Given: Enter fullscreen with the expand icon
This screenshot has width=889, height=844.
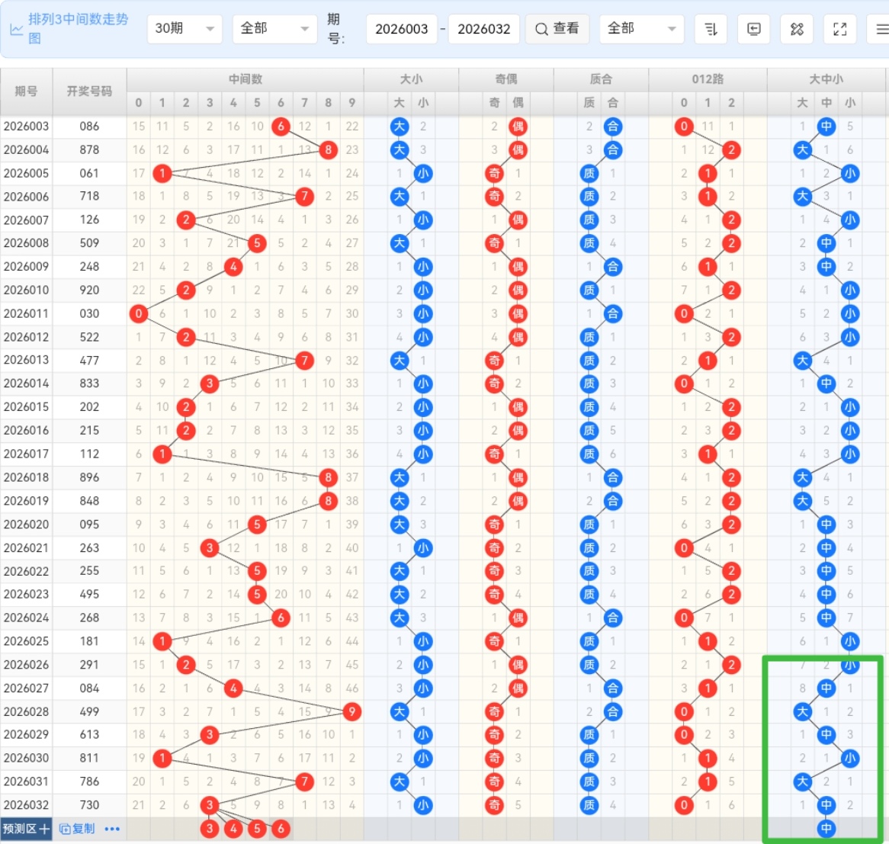Looking at the screenshot, I should (x=839, y=29).
